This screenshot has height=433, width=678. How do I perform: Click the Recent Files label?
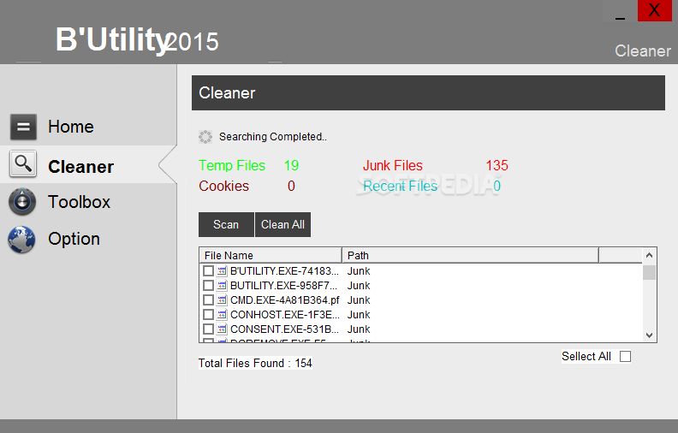(x=401, y=187)
